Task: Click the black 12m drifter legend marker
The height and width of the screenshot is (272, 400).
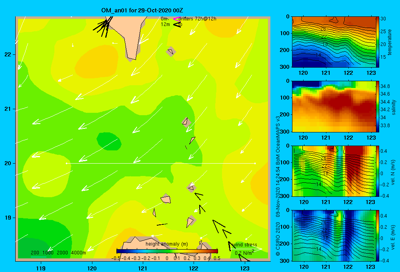Action: pyautogui.click(x=177, y=24)
